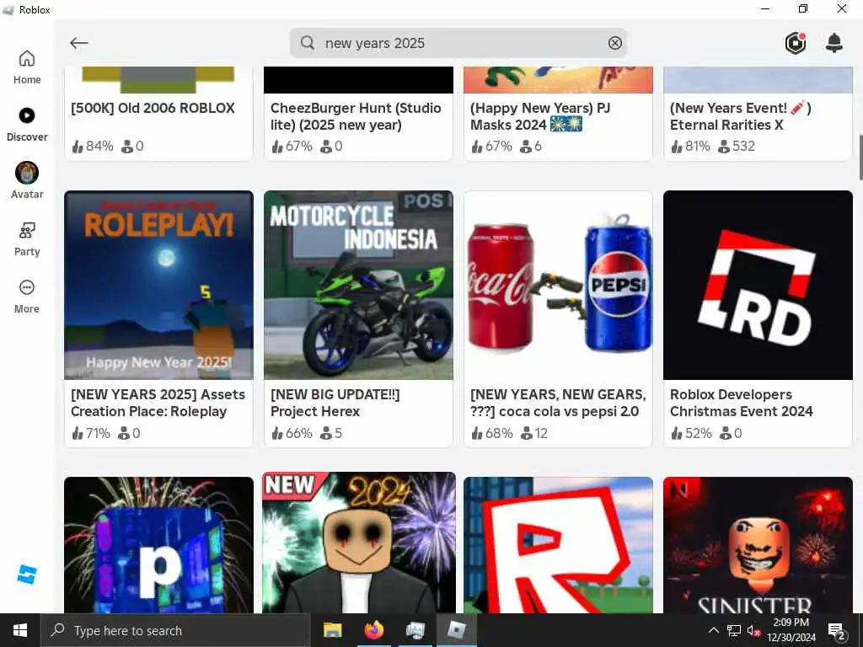Image resolution: width=863 pixels, height=647 pixels.
Task: Click '[NEW BIG UPDATE!!] Project Herex' title
Action: 335,403
